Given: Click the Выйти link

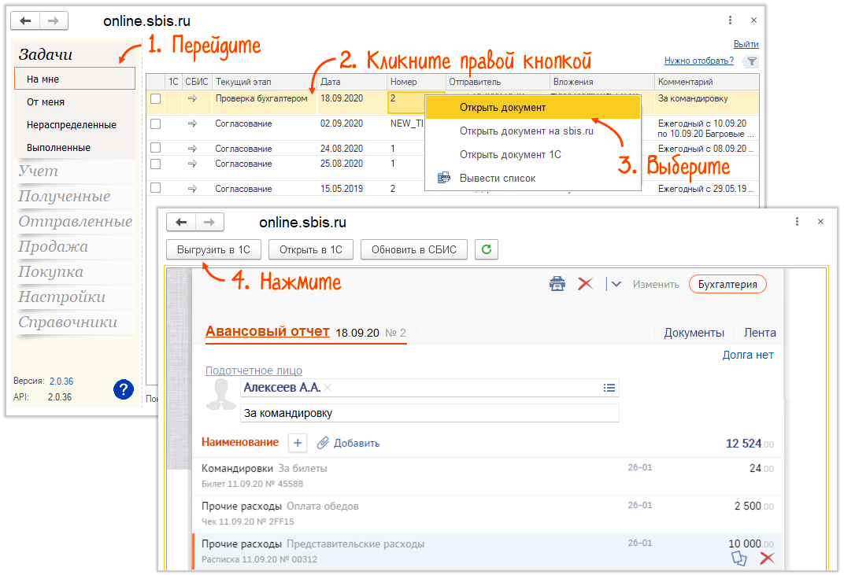Looking at the screenshot, I should coord(746,44).
